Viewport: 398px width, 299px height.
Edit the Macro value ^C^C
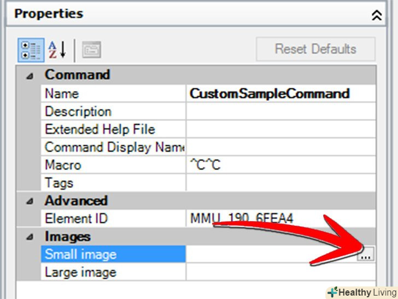(281, 165)
